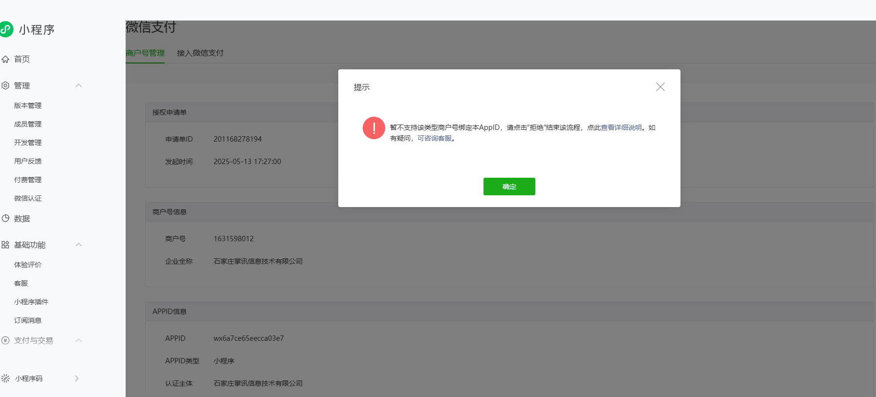
Task: Click the 管理 hexagon icon
Action: [x=5, y=85]
